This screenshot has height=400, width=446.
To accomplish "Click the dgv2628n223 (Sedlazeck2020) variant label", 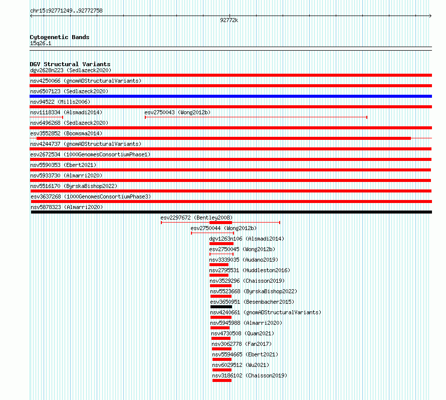I will [x=71, y=70].
